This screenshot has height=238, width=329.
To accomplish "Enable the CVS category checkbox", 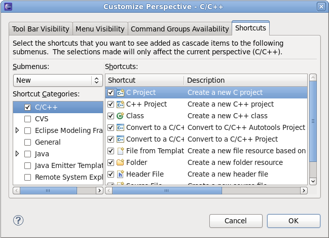I will click(x=28, y=119).
